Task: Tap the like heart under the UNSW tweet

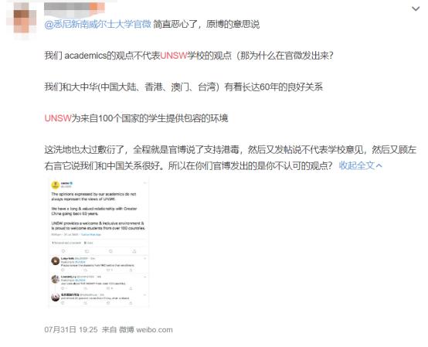Action: point(110,251)
